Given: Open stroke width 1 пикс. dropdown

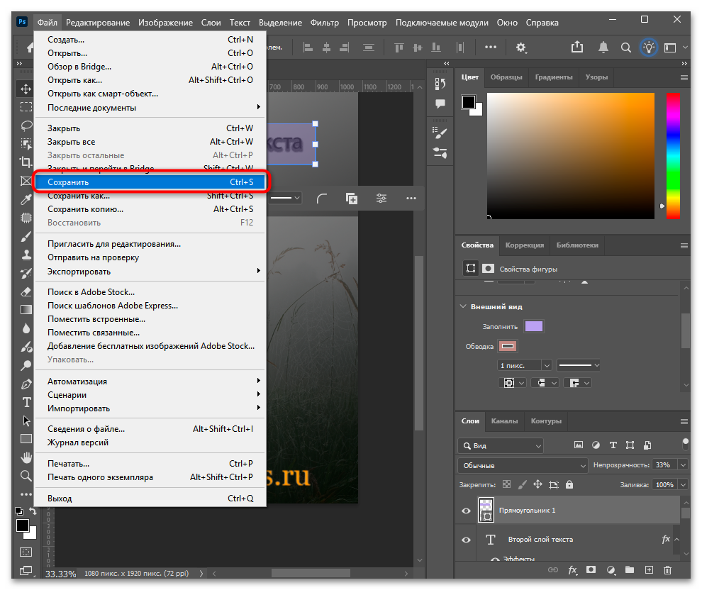Looking at the screenshot, I should coord(547,365).
